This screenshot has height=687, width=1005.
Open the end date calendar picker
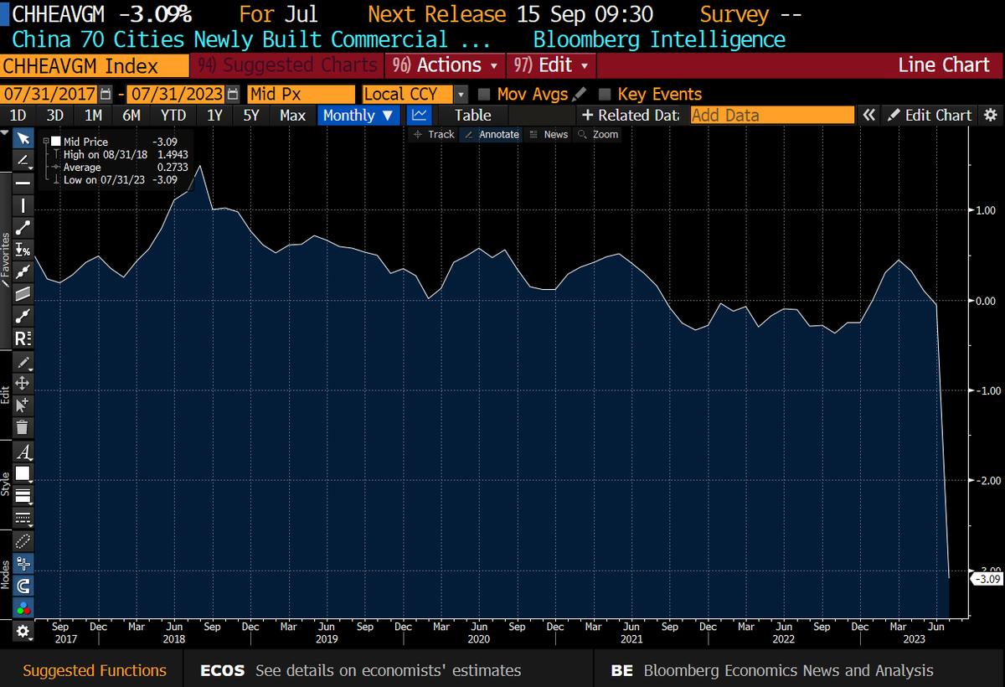click(233, 95)
